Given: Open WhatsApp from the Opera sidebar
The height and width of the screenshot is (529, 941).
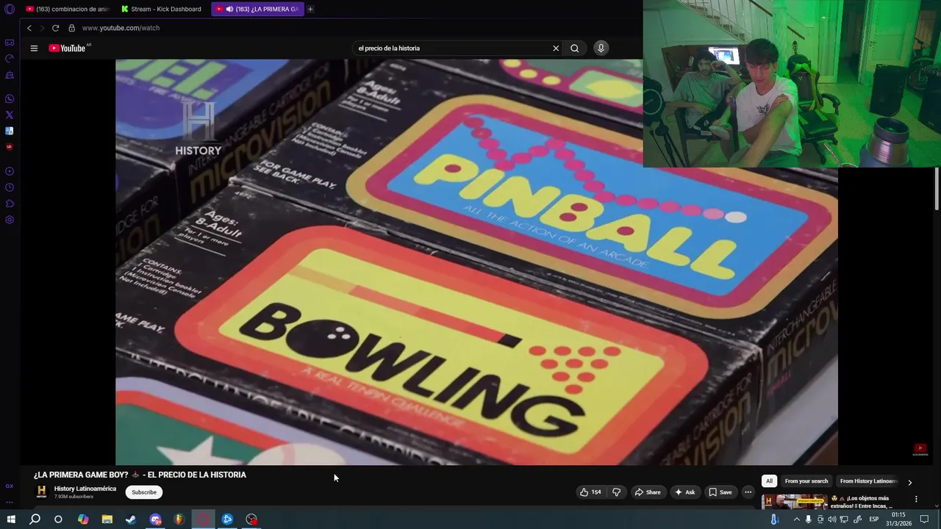Looking at the screenshot, I should click(x=10, y=98).
